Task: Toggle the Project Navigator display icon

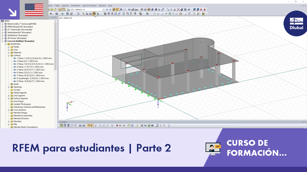Action: click(x=60, y=10)
